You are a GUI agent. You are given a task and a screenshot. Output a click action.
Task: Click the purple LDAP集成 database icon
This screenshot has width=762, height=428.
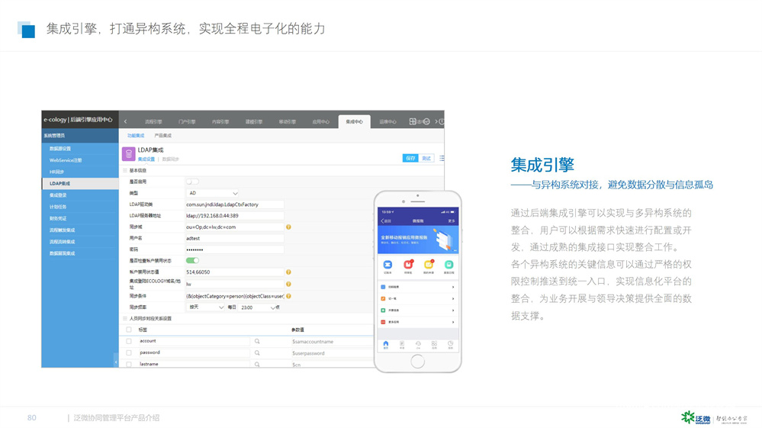[x=128, y=154]
